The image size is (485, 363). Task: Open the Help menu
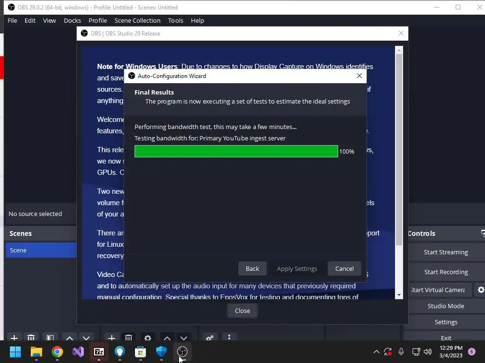(198, 20)
